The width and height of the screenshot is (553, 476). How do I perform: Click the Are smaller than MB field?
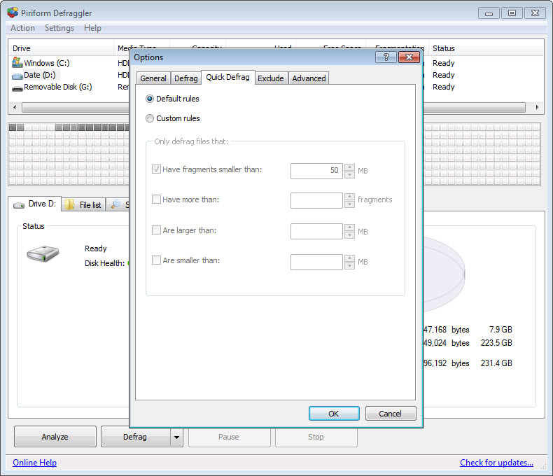[316, 262]
